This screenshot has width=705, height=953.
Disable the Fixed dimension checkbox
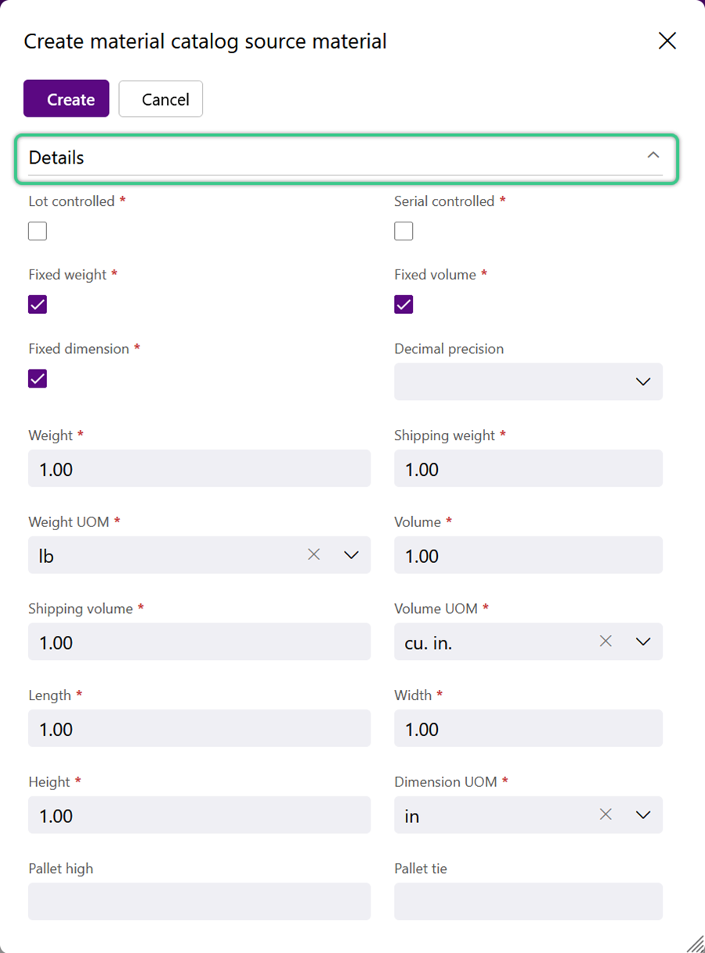(x=38, y=378)
